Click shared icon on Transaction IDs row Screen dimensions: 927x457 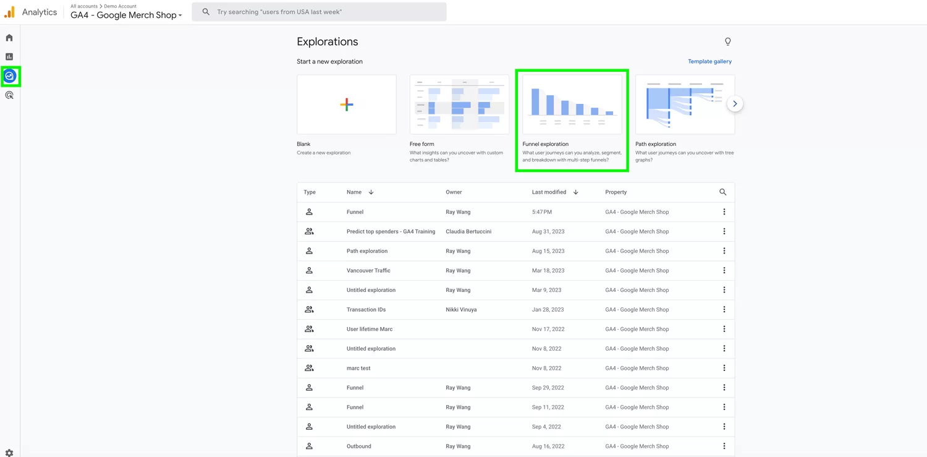[309, 309]
